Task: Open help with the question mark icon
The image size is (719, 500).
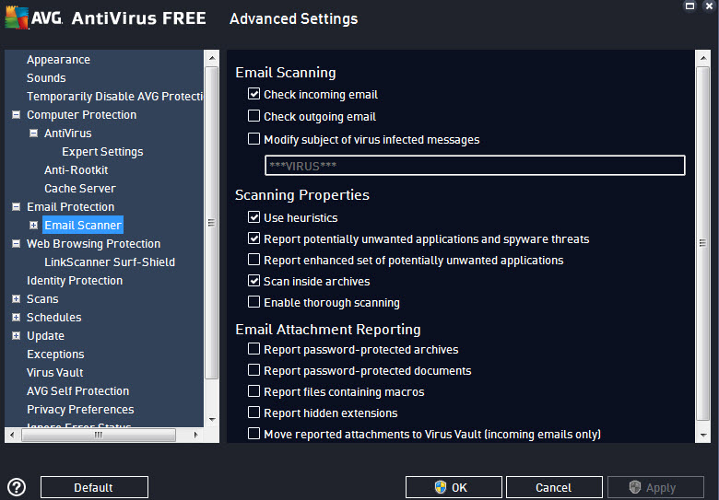Action: (x=17, y=487)
